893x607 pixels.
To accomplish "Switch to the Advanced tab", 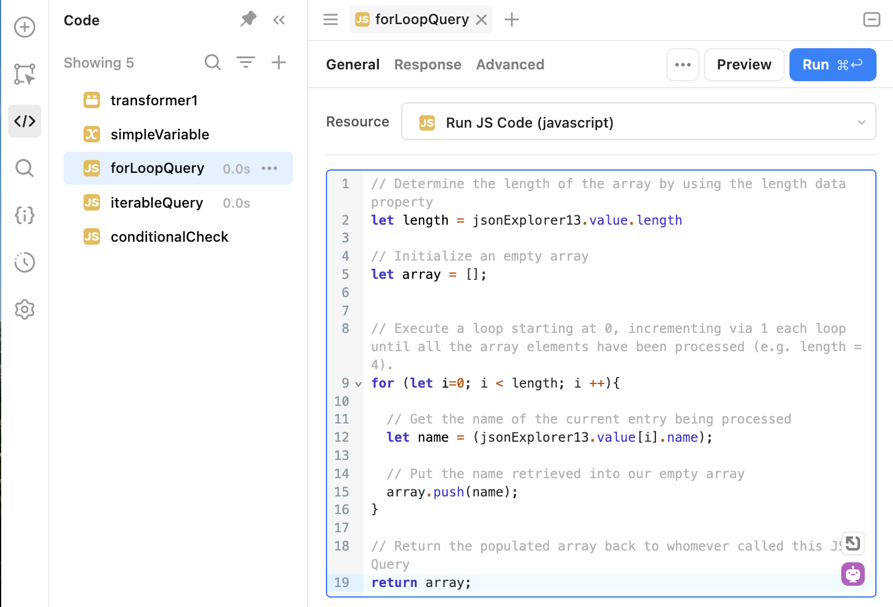I will pyautogui.click(x=510, y=65).
